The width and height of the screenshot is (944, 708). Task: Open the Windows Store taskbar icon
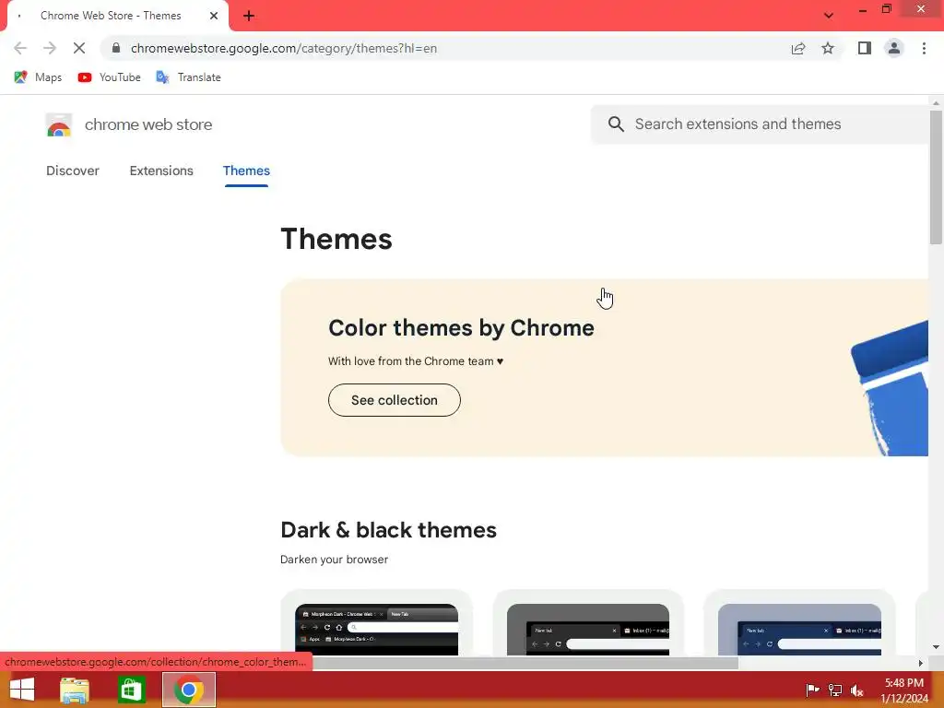click(131, 690)
